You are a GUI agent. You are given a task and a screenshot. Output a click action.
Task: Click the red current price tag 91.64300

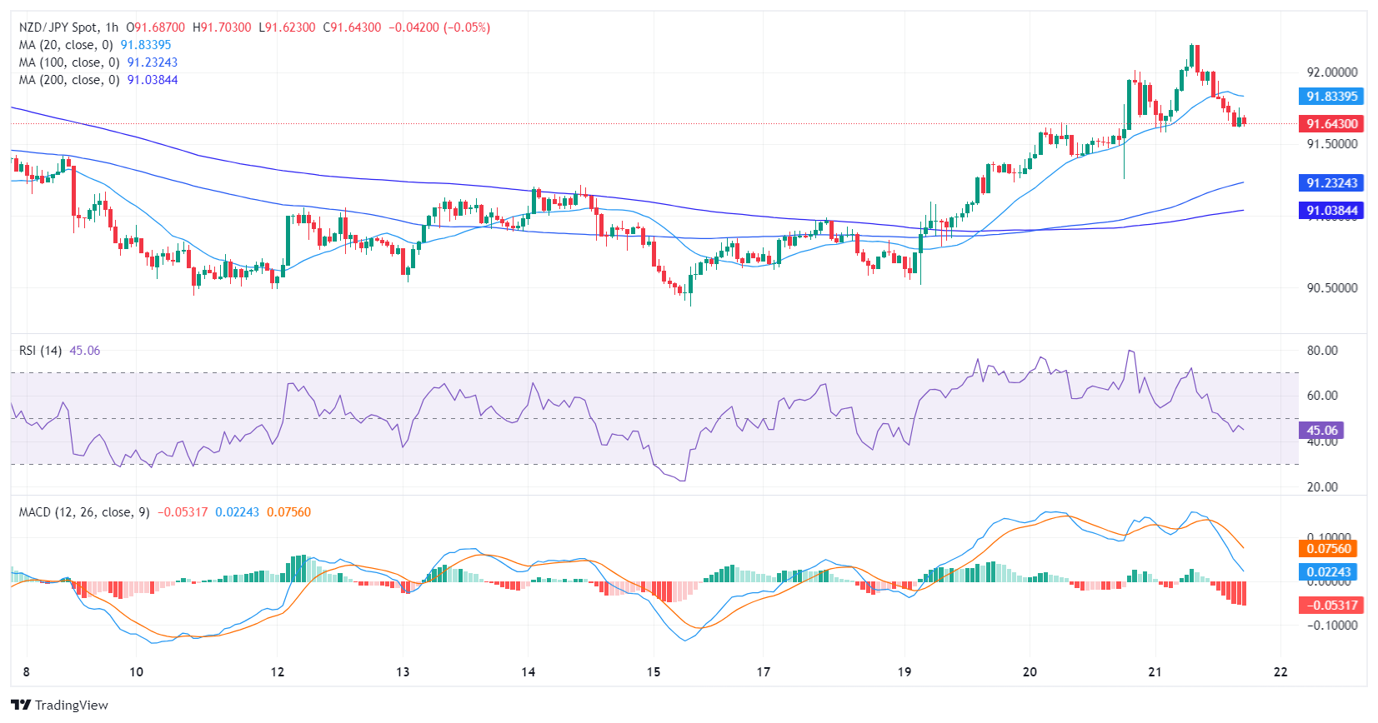[1331, 124]
